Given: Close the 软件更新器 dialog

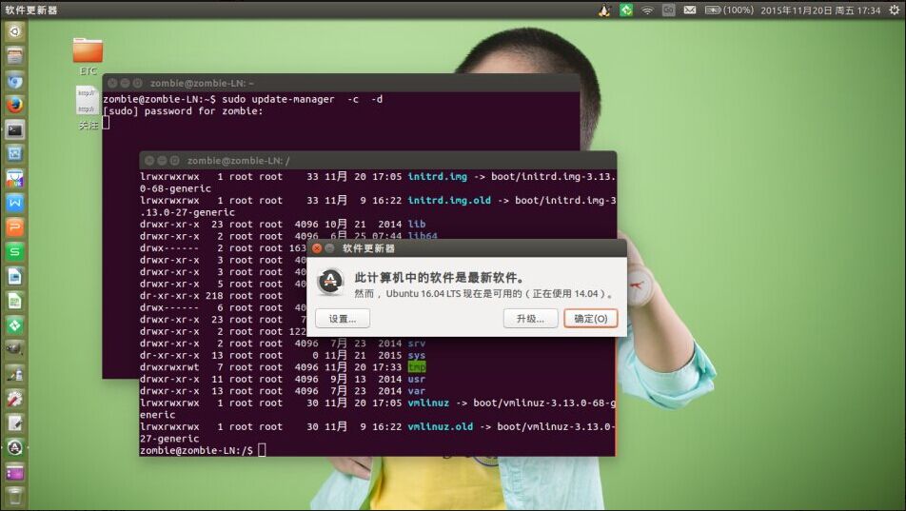Looking at the screenshot, I should pos(317,248).
